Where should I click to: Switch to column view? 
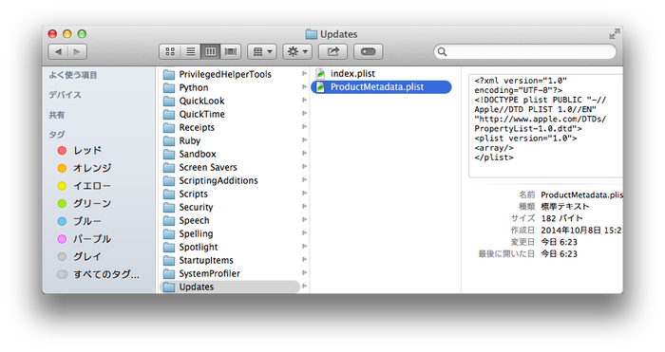point(210,51)
